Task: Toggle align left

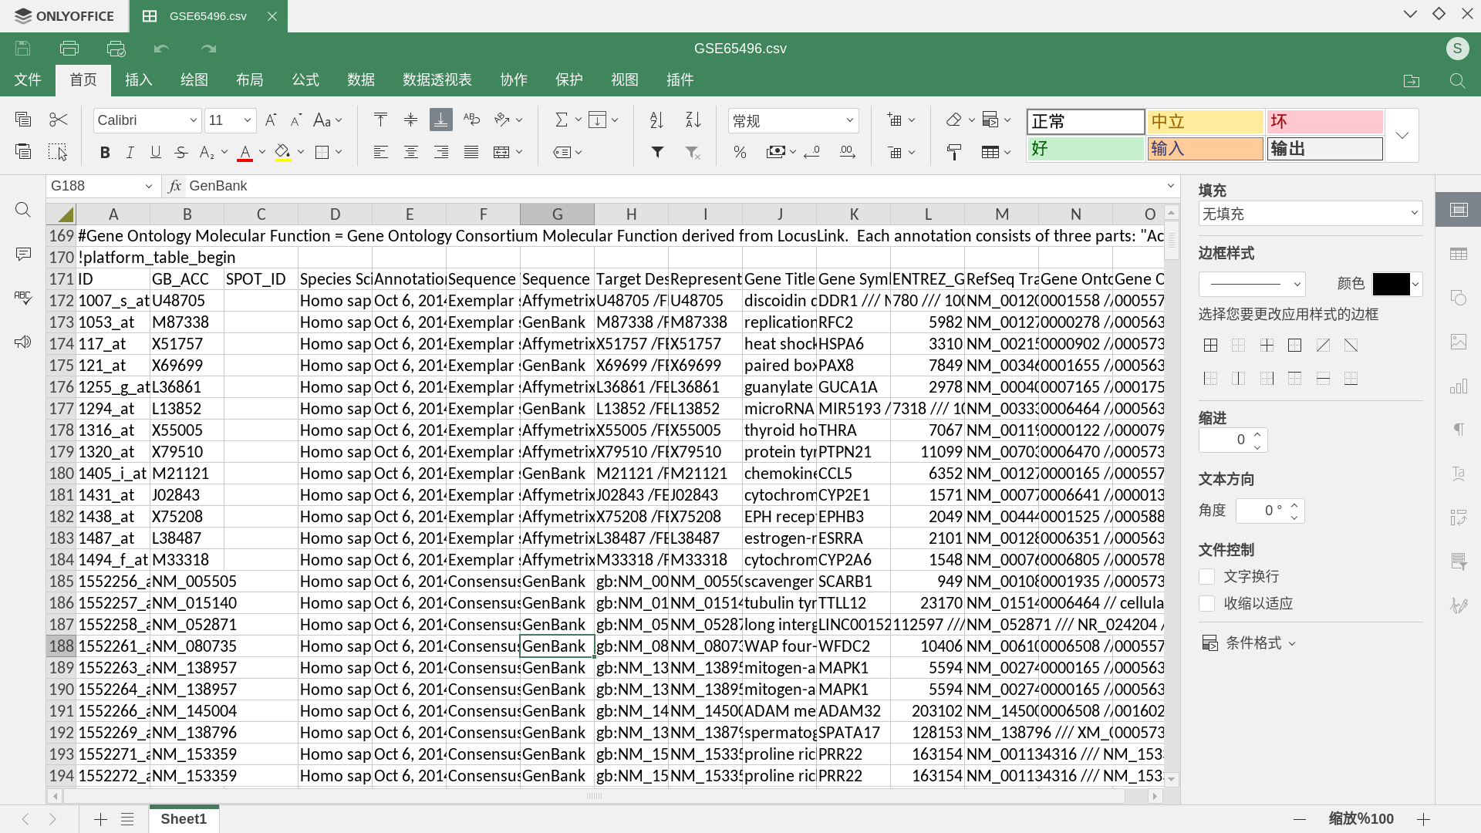Action: [380, 152]
